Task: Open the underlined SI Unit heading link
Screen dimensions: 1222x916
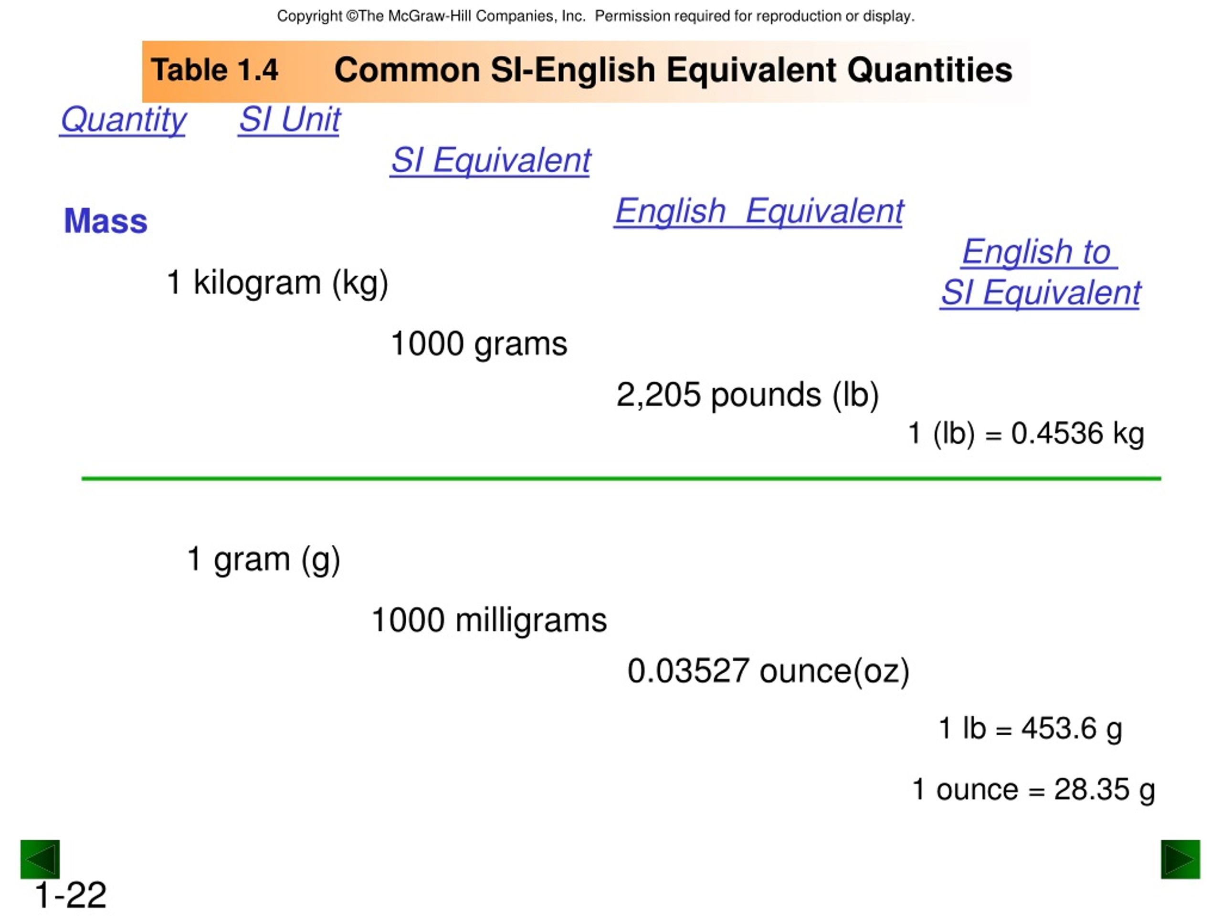Action: tap(289, 119)
